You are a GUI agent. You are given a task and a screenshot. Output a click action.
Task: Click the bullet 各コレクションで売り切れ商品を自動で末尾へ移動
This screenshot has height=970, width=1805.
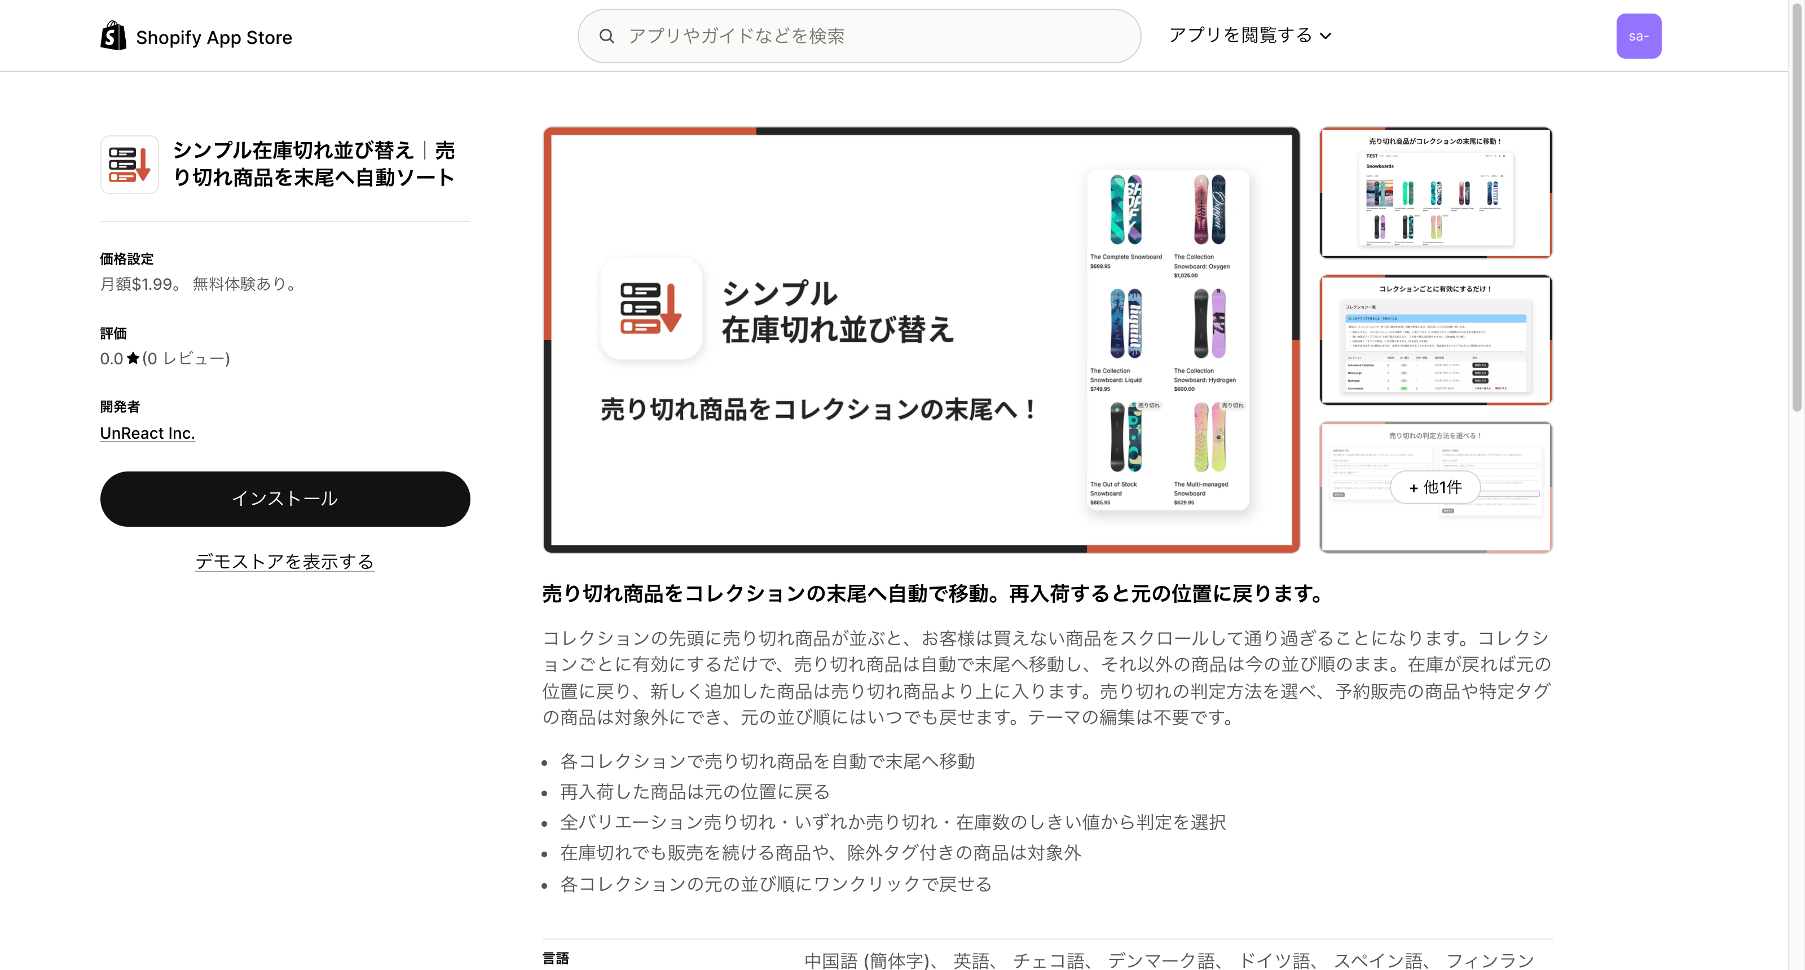click(767, 761)
